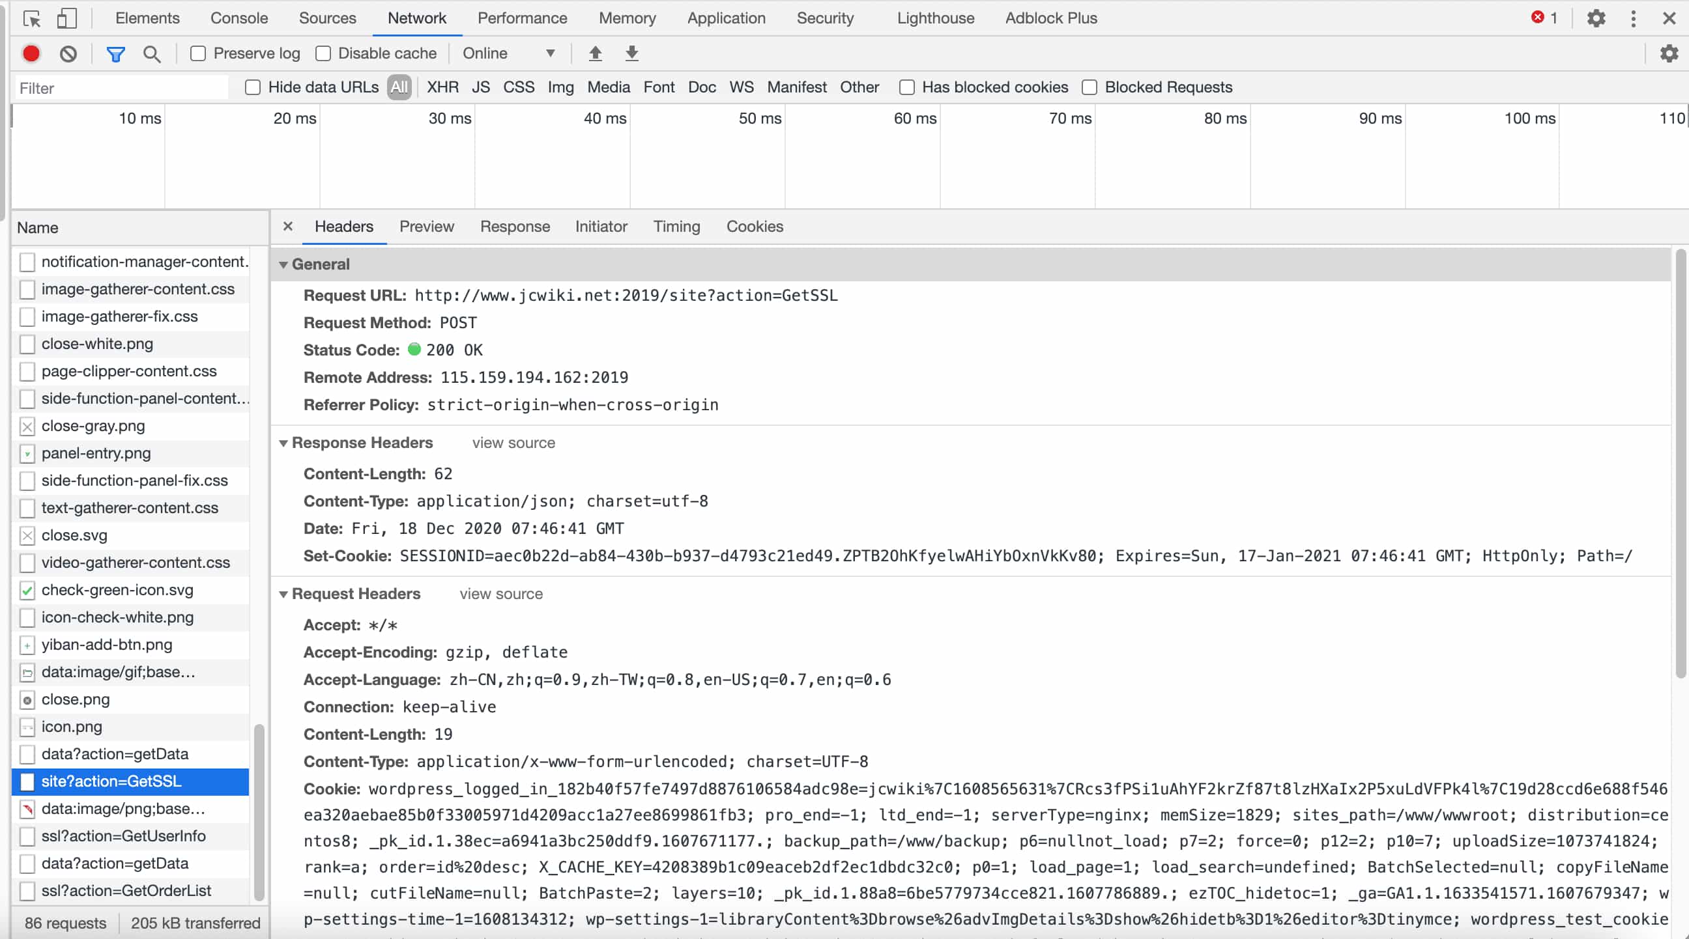Click in the Filter input field
Image resolution: width=1689 pixels, height=939 pixels.
(x=122, y=88)
